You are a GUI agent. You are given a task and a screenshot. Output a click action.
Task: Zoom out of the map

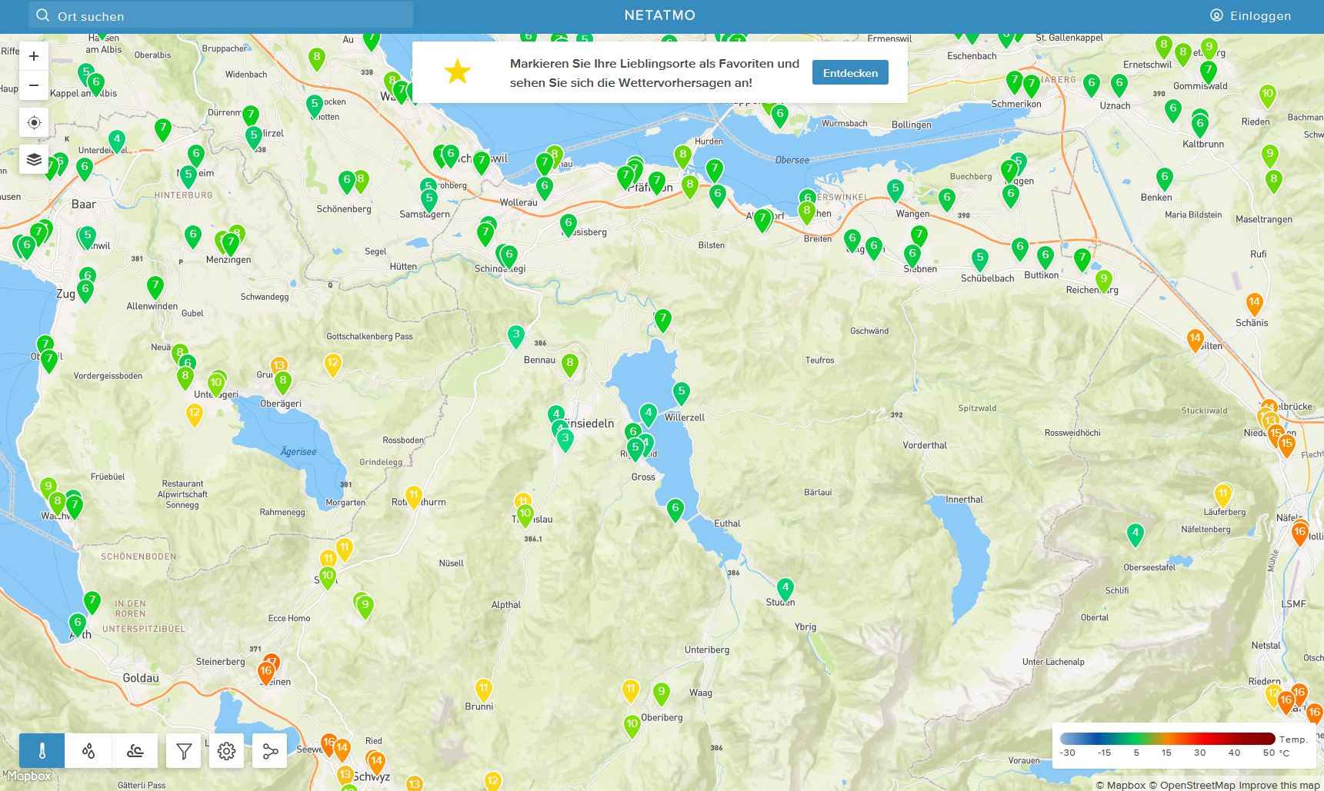coord(34,85)
